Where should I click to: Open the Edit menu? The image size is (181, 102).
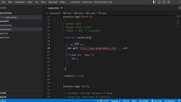10,2
